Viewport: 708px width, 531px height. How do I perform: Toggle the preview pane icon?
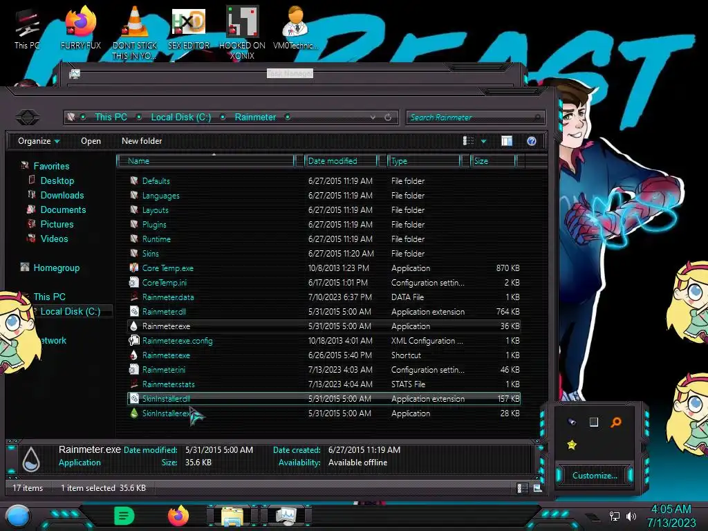click(x=507, y=141)
